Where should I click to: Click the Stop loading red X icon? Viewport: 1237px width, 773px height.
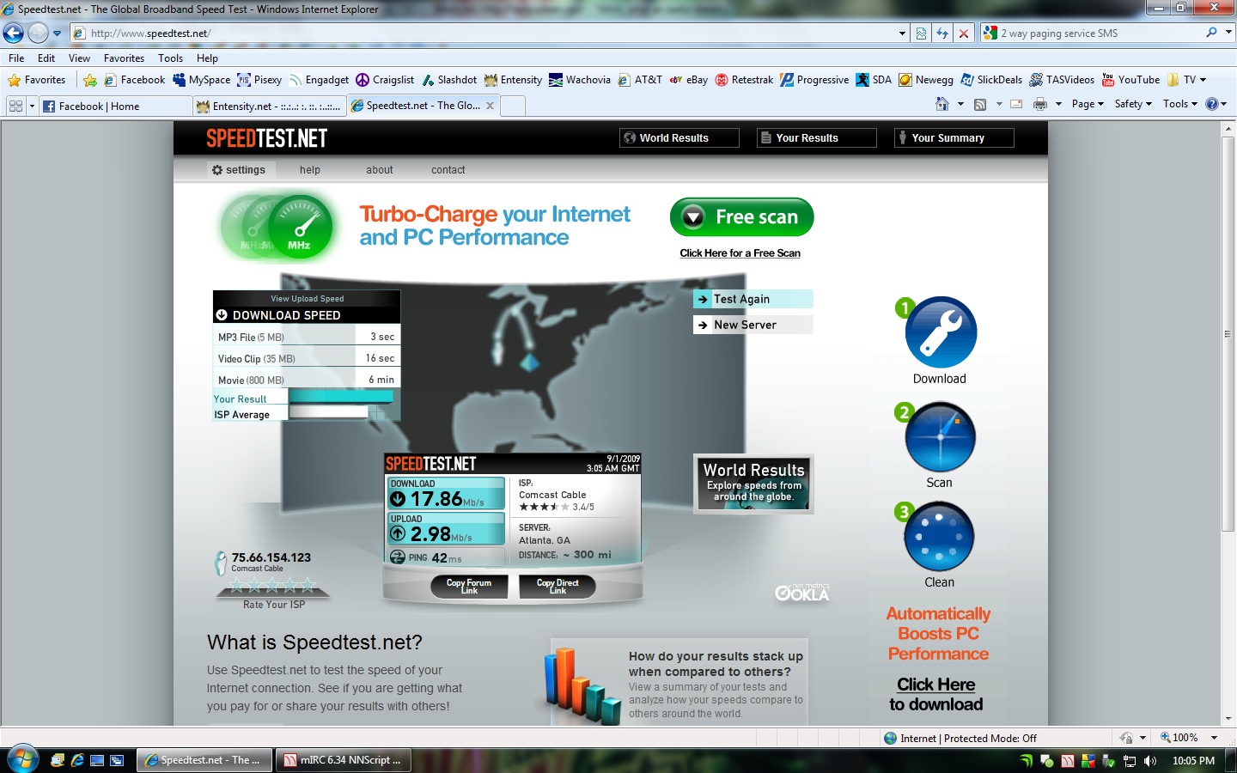click(964, 33)
